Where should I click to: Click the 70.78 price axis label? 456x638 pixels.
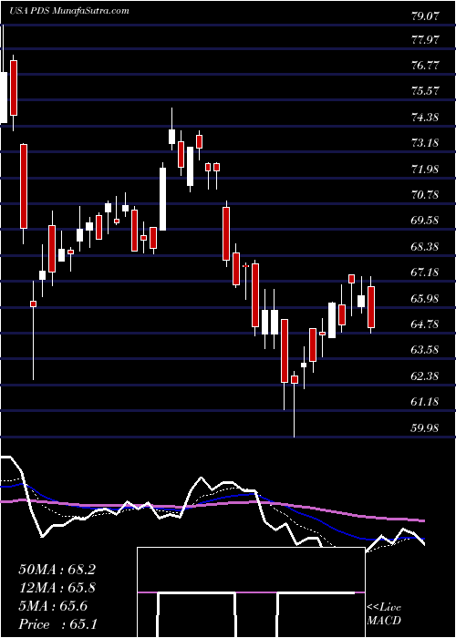424,195
